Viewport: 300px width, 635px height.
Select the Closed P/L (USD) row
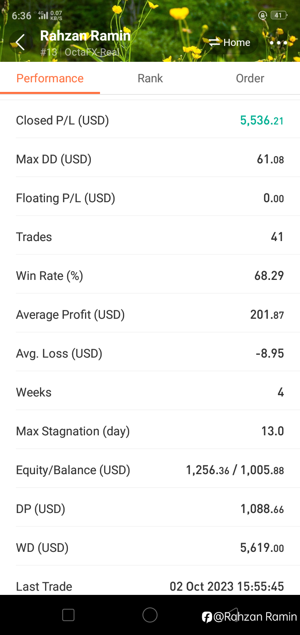tap(150, 120)
